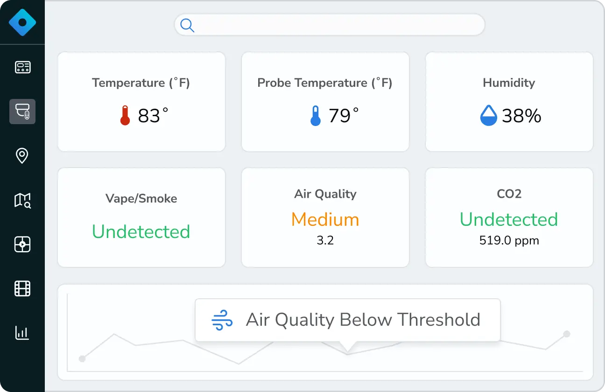Open the location pin sidebar icon
The height and width of the screenshot is (392, 605).
(x=22, y=155)
